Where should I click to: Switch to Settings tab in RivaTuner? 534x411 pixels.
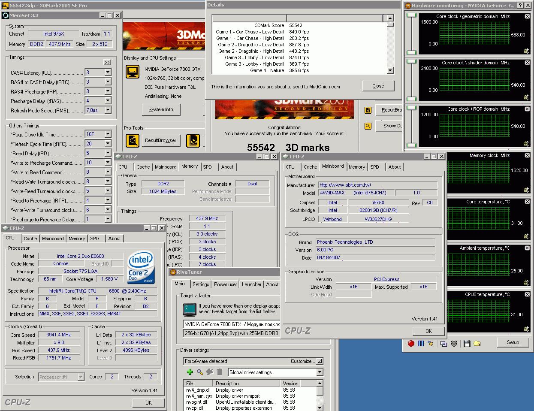point(201,284)
